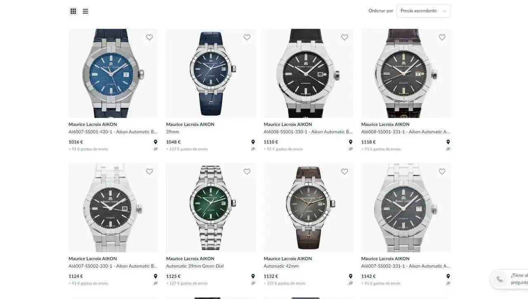The image size is (528, 299).
Task: Open the AI6007-SS002-331-1 Aikon listing title
Action: 405,266
